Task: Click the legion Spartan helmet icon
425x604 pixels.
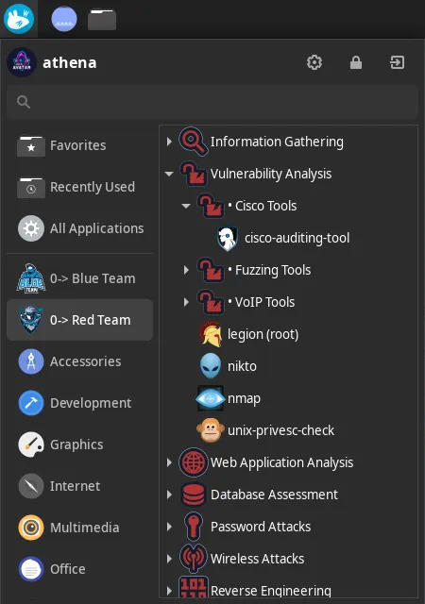Action: (211, 334)
